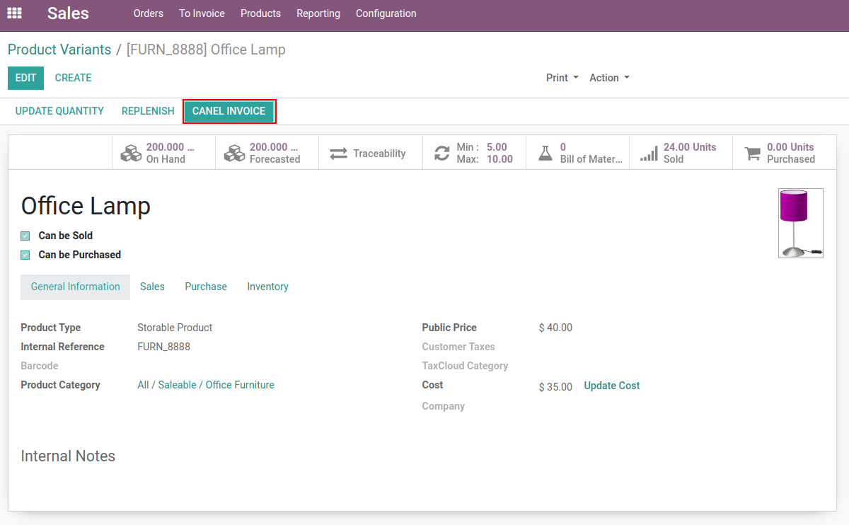
Task: Click the Sold signal bars icon
Action: coord(649,154)
